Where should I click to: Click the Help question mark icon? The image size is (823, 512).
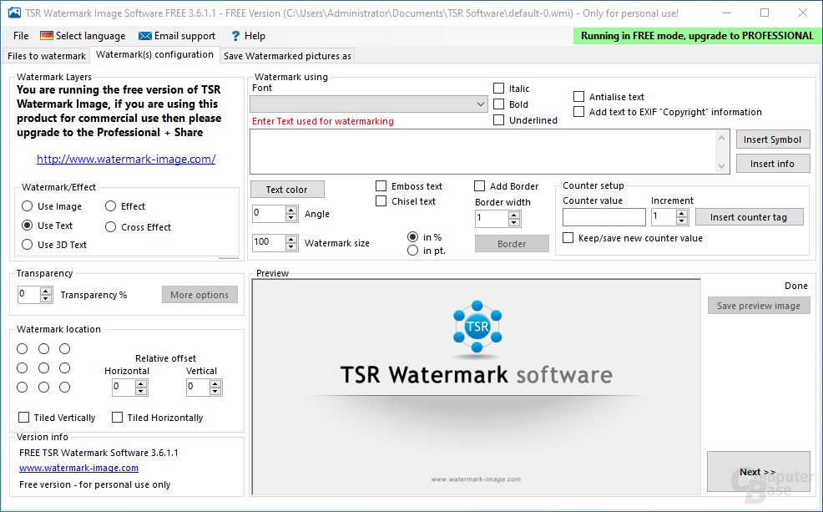pos(235,36)
